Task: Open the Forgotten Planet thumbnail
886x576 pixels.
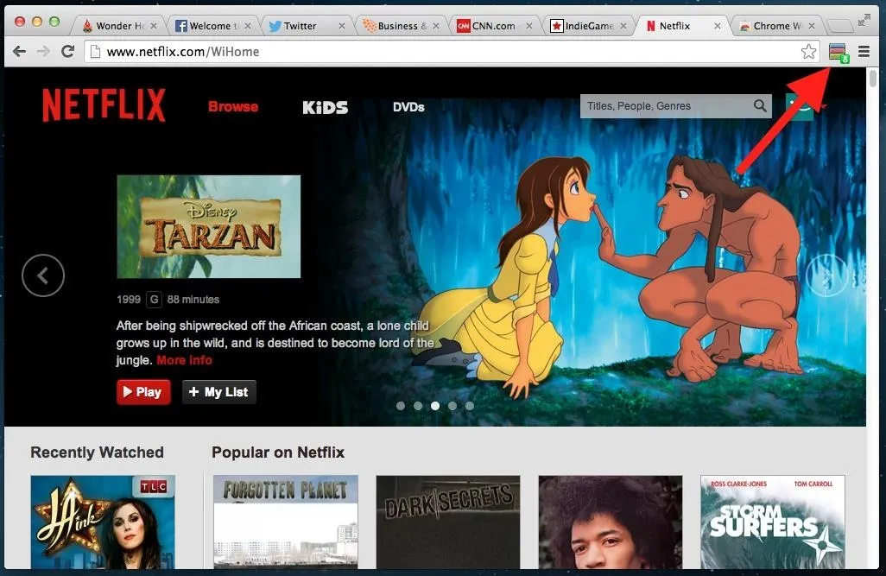Action: 285,522
